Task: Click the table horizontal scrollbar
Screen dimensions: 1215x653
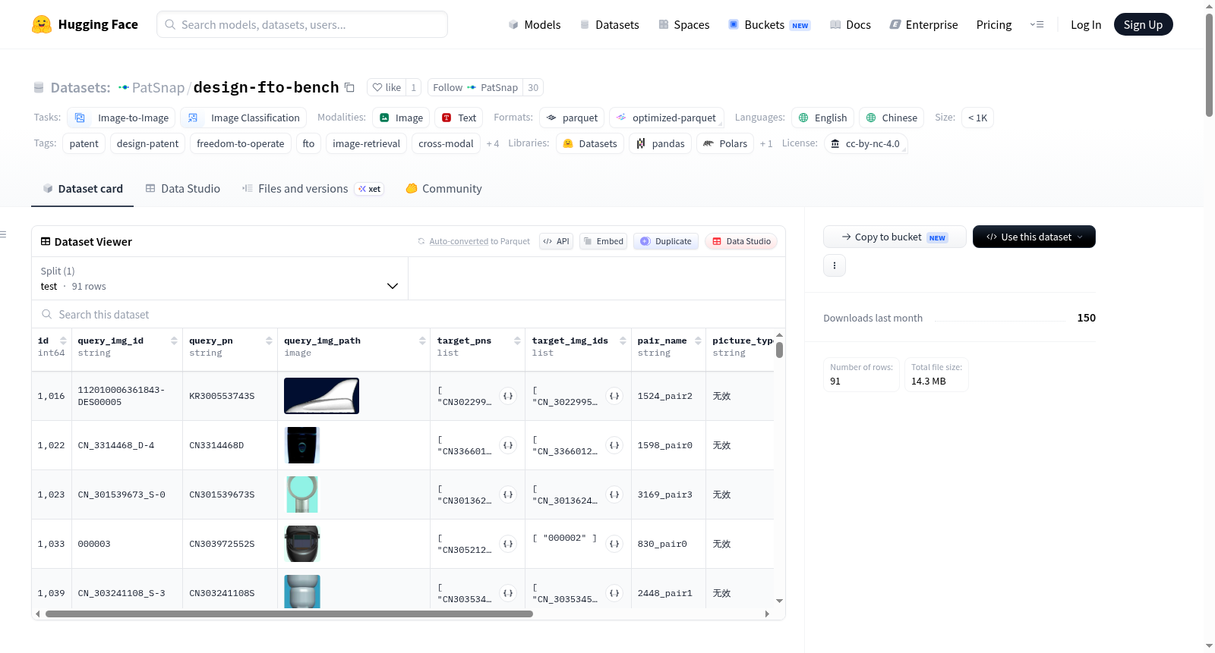Action: pyautogui.click(x=289, y=614)
